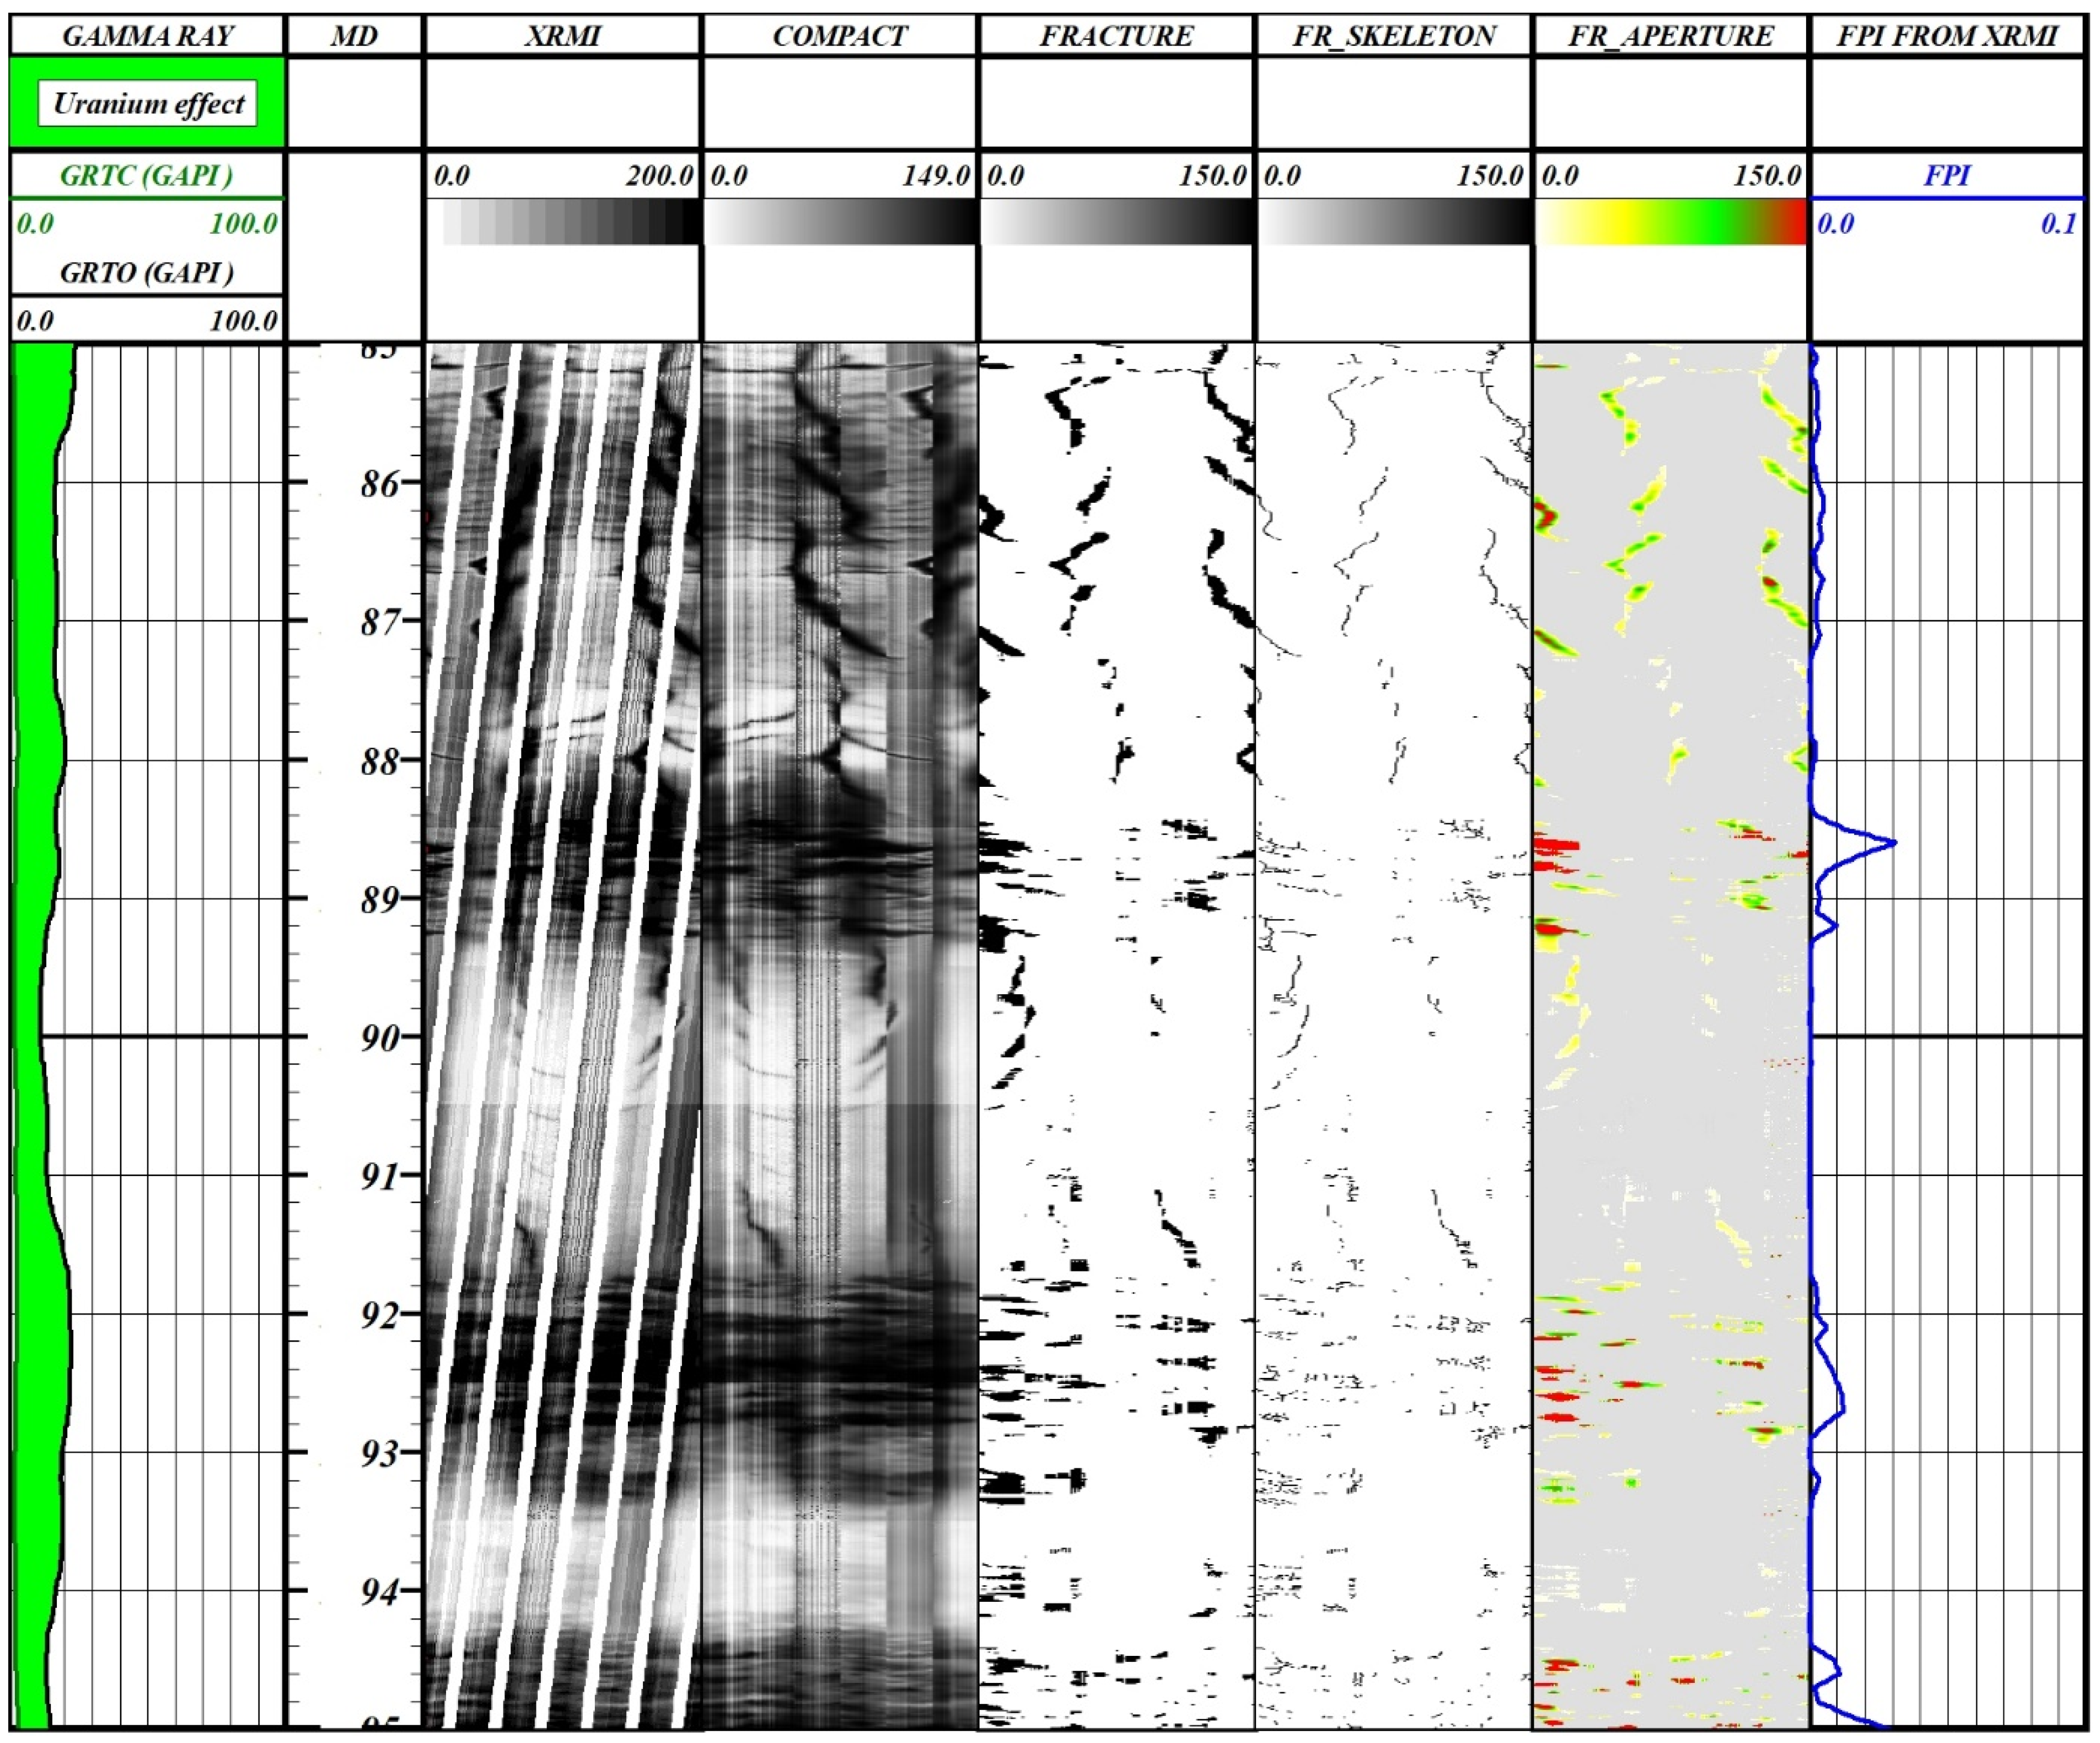Select the FR_SKELETON track header
2100x1743 pixels.
1393,36
